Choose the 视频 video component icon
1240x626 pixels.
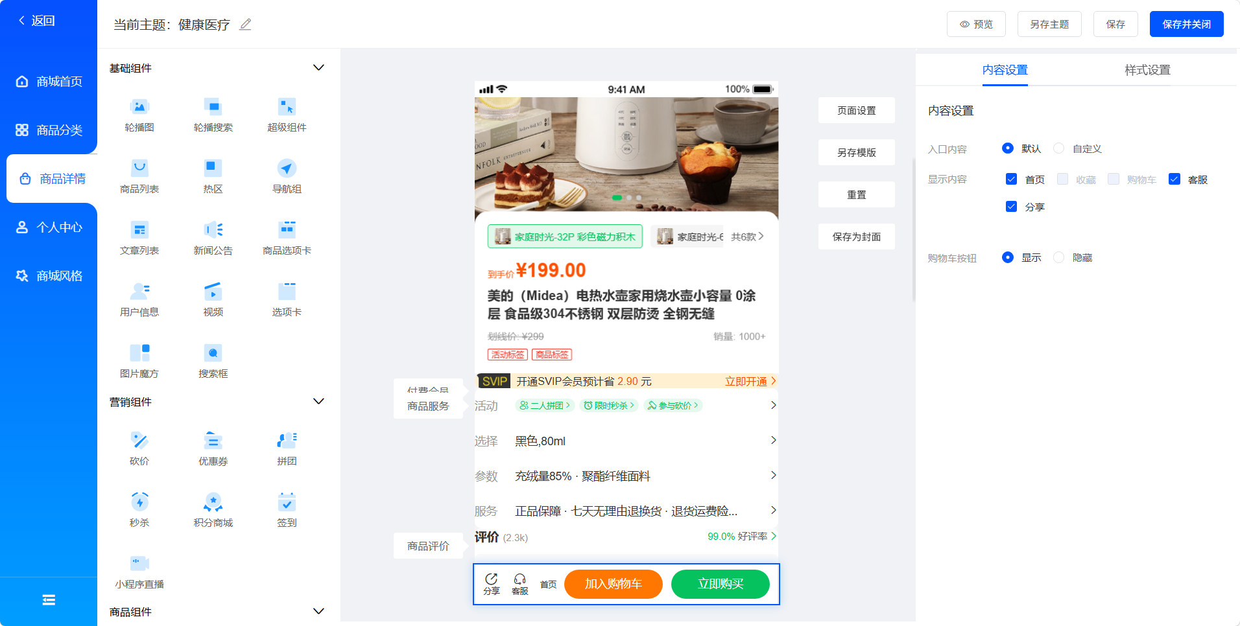click(x=213, y=292)
